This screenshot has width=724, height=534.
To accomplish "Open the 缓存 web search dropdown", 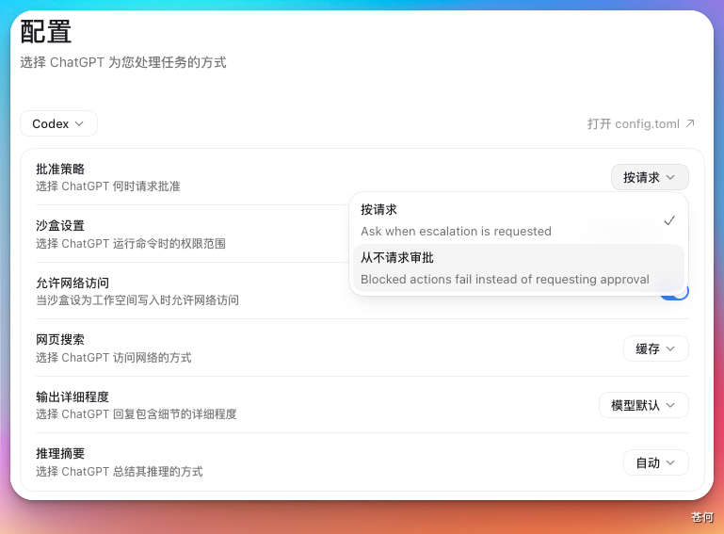I will pyautogui.click(x=655, y=348).
